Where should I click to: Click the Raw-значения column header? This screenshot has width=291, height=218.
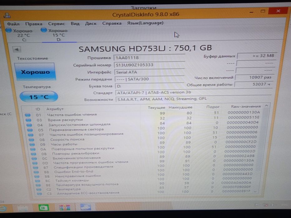pyautogui.click(x=246, y=107)
